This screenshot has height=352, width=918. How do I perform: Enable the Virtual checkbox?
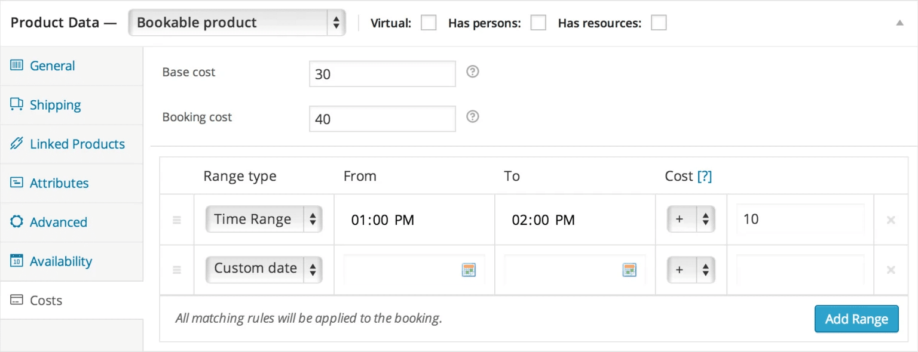pos(429,23)
